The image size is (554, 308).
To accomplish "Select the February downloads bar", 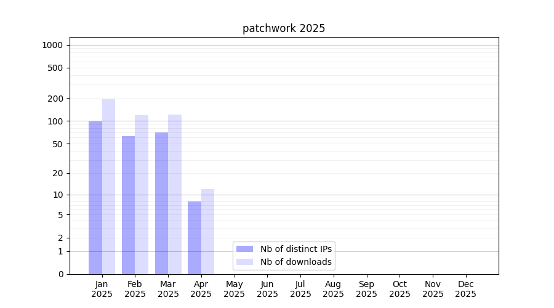I will tap(142, 195).
